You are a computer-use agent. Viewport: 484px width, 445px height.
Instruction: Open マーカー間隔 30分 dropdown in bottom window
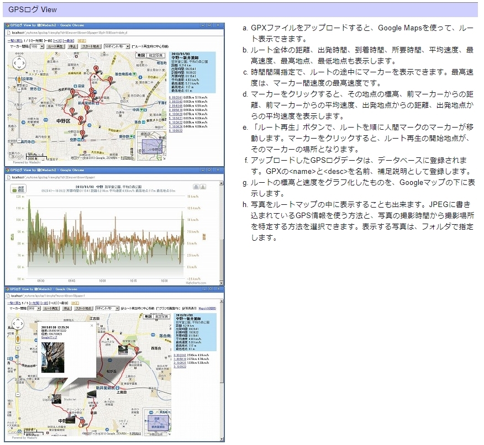tap(34, 308)
